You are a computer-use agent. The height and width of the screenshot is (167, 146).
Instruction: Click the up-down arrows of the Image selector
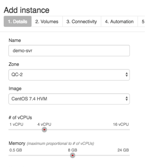(127, 99)
